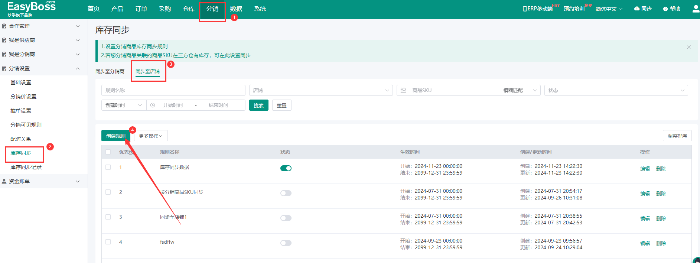Open the 产品 top menu
This screenshot has width=700, height=263.
coord(117,9)
